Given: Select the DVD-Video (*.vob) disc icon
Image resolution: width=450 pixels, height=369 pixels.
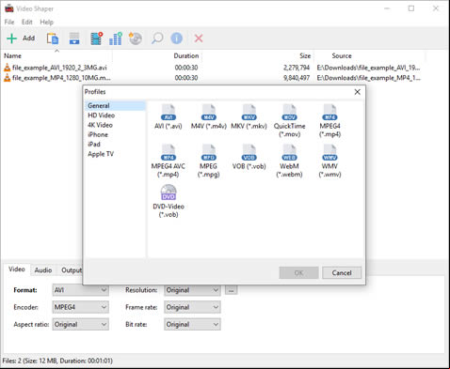Looking at the screenshot, I should (169, 192).
